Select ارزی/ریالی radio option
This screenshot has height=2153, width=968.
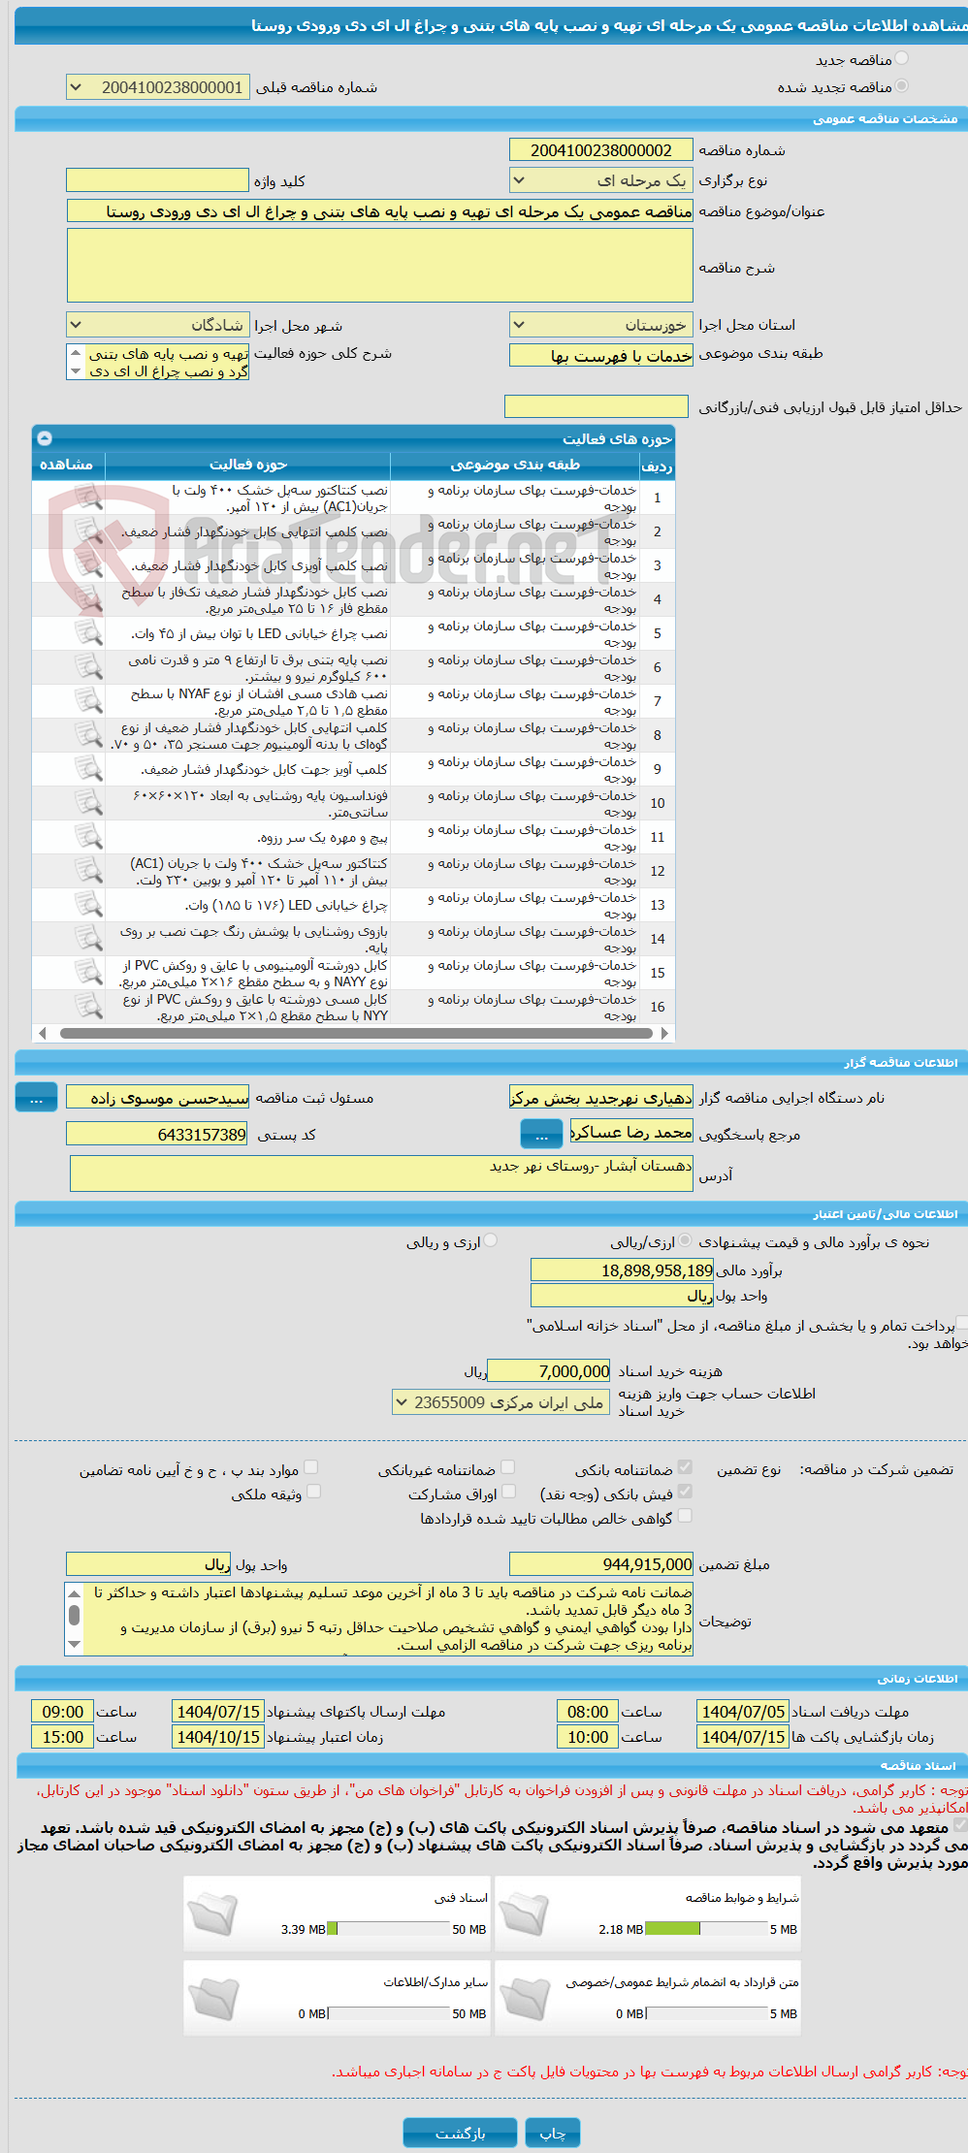click(686, 1240)
